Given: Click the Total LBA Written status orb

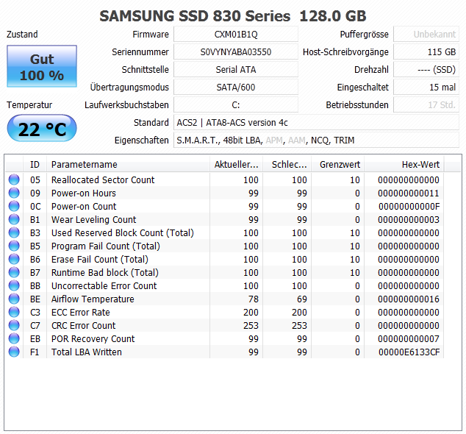Looking at the screenshot, I should (14, 352).
